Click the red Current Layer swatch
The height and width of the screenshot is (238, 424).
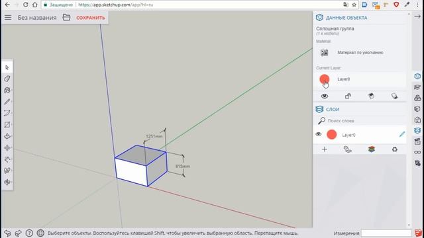325,79
